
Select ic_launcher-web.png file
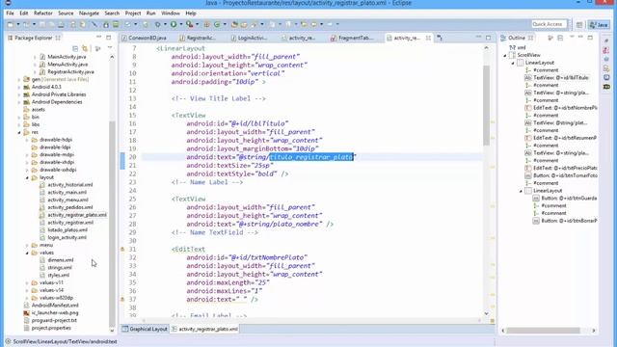[x=55, y=312]
